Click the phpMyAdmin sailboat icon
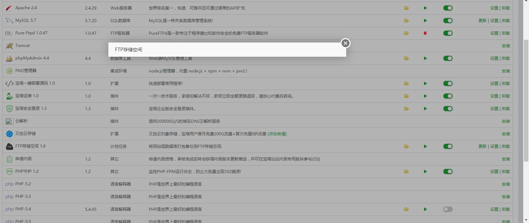 click(x=10, y=58)
